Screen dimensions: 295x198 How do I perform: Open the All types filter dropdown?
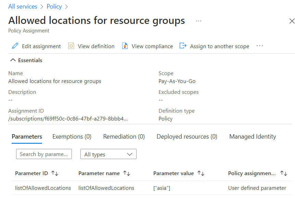[x=108, y=154]
